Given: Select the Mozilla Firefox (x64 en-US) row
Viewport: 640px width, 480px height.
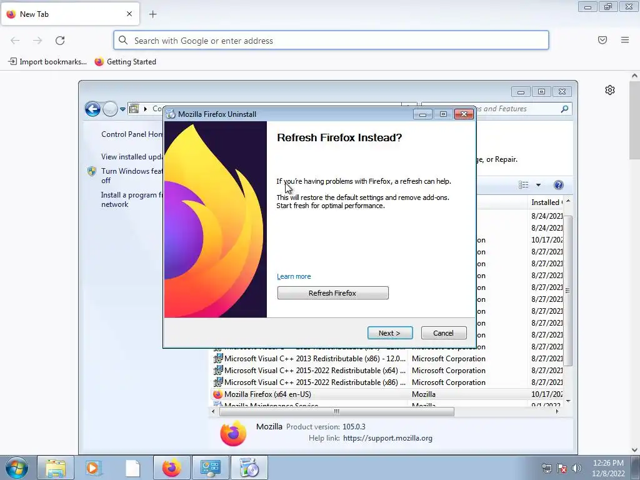Looking at the screenshot, I should (x=387, y=394).
